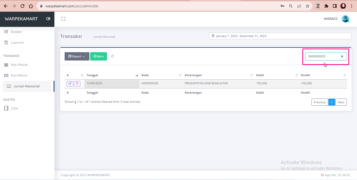Viewport: 357px width, 180px height.
Task: Share this page from address bar
Action: [299, 6]
